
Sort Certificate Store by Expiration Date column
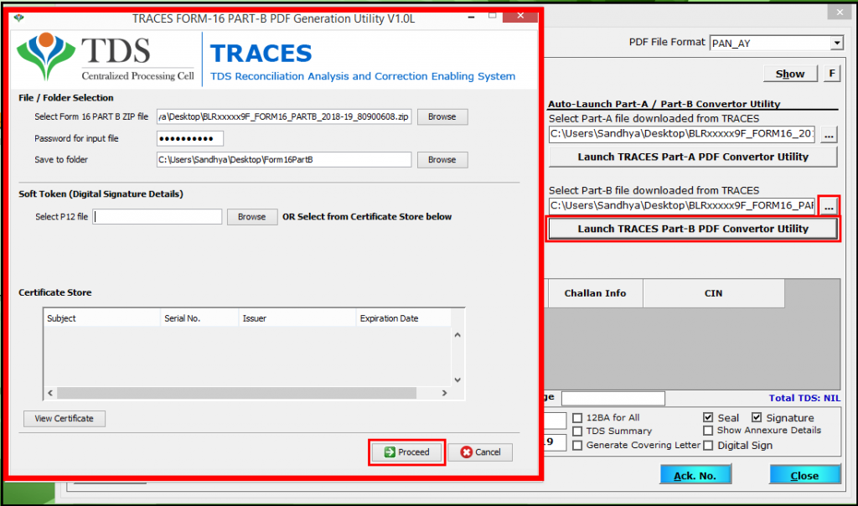coord(403,318)
